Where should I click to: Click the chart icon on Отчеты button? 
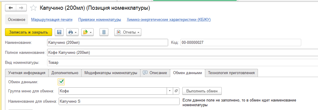[x=119, y=32]
